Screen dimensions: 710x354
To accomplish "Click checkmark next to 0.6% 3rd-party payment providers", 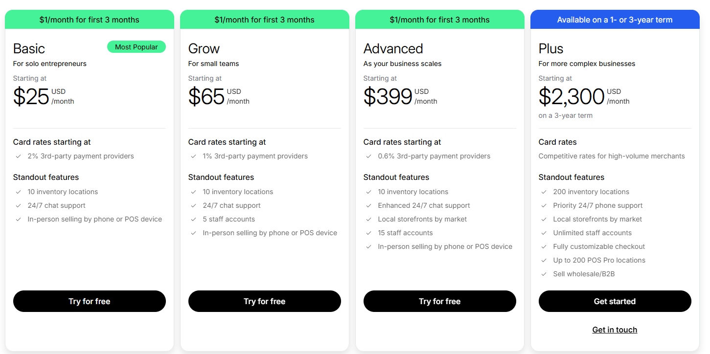I will 368,156.
